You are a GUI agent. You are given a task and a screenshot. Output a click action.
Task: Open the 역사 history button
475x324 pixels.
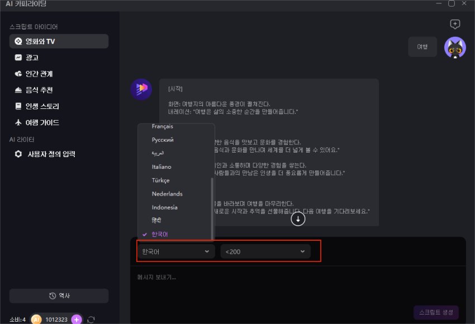tap(59, 296)
